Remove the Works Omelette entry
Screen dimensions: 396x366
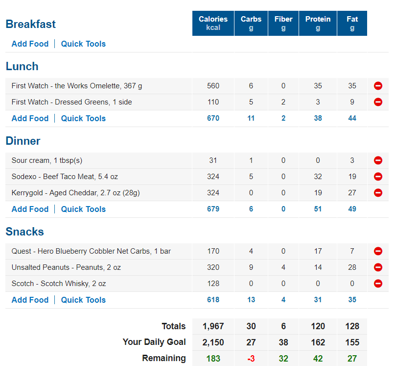[x=378, y=86]
